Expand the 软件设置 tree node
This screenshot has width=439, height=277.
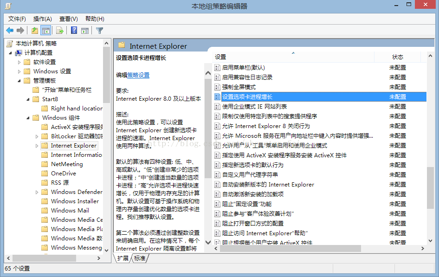tap(19, 62)
